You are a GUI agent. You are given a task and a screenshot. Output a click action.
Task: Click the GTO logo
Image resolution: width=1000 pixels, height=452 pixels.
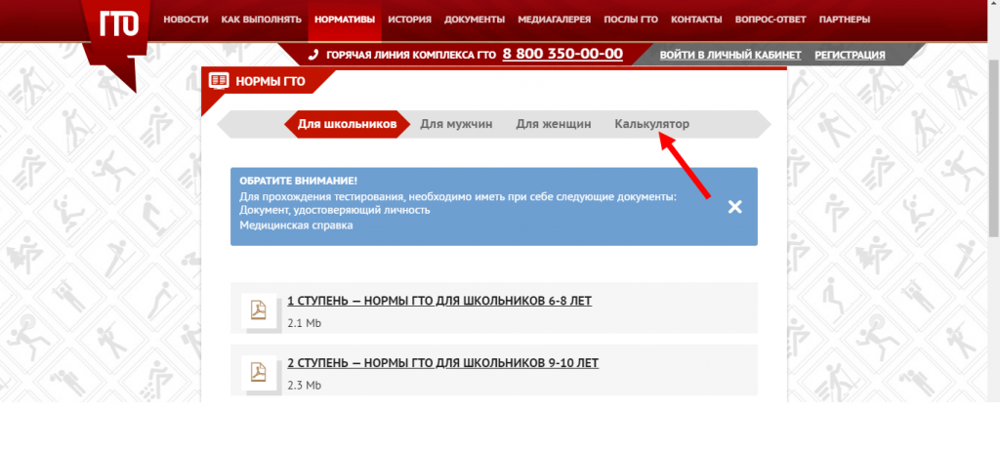click(x=118, y=23)
